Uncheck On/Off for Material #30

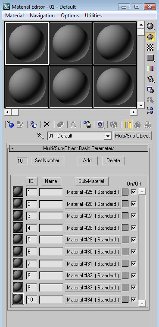(x=134, y=251)
